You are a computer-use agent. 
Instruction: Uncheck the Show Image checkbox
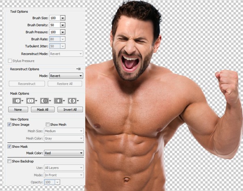point(10,124)
